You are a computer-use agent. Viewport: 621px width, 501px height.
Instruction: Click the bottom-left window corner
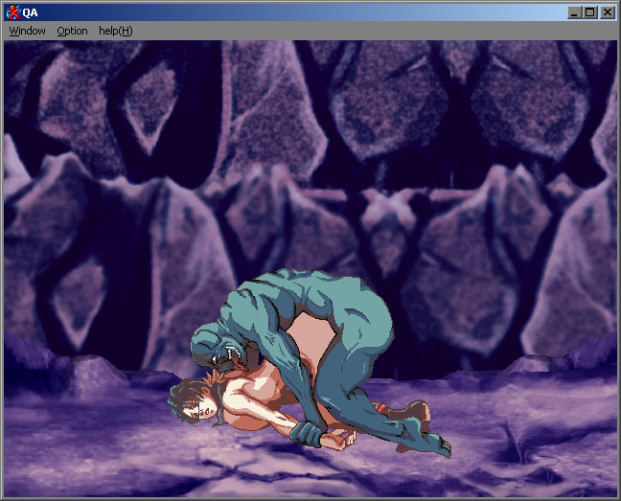click(2, 498)
